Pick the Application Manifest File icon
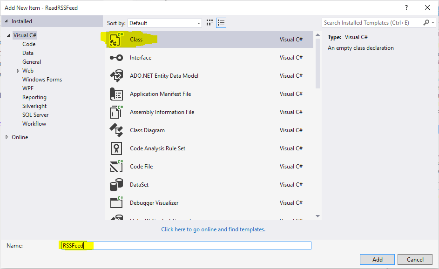This screenshot has height=269, width=439. (x=116, y=94)
